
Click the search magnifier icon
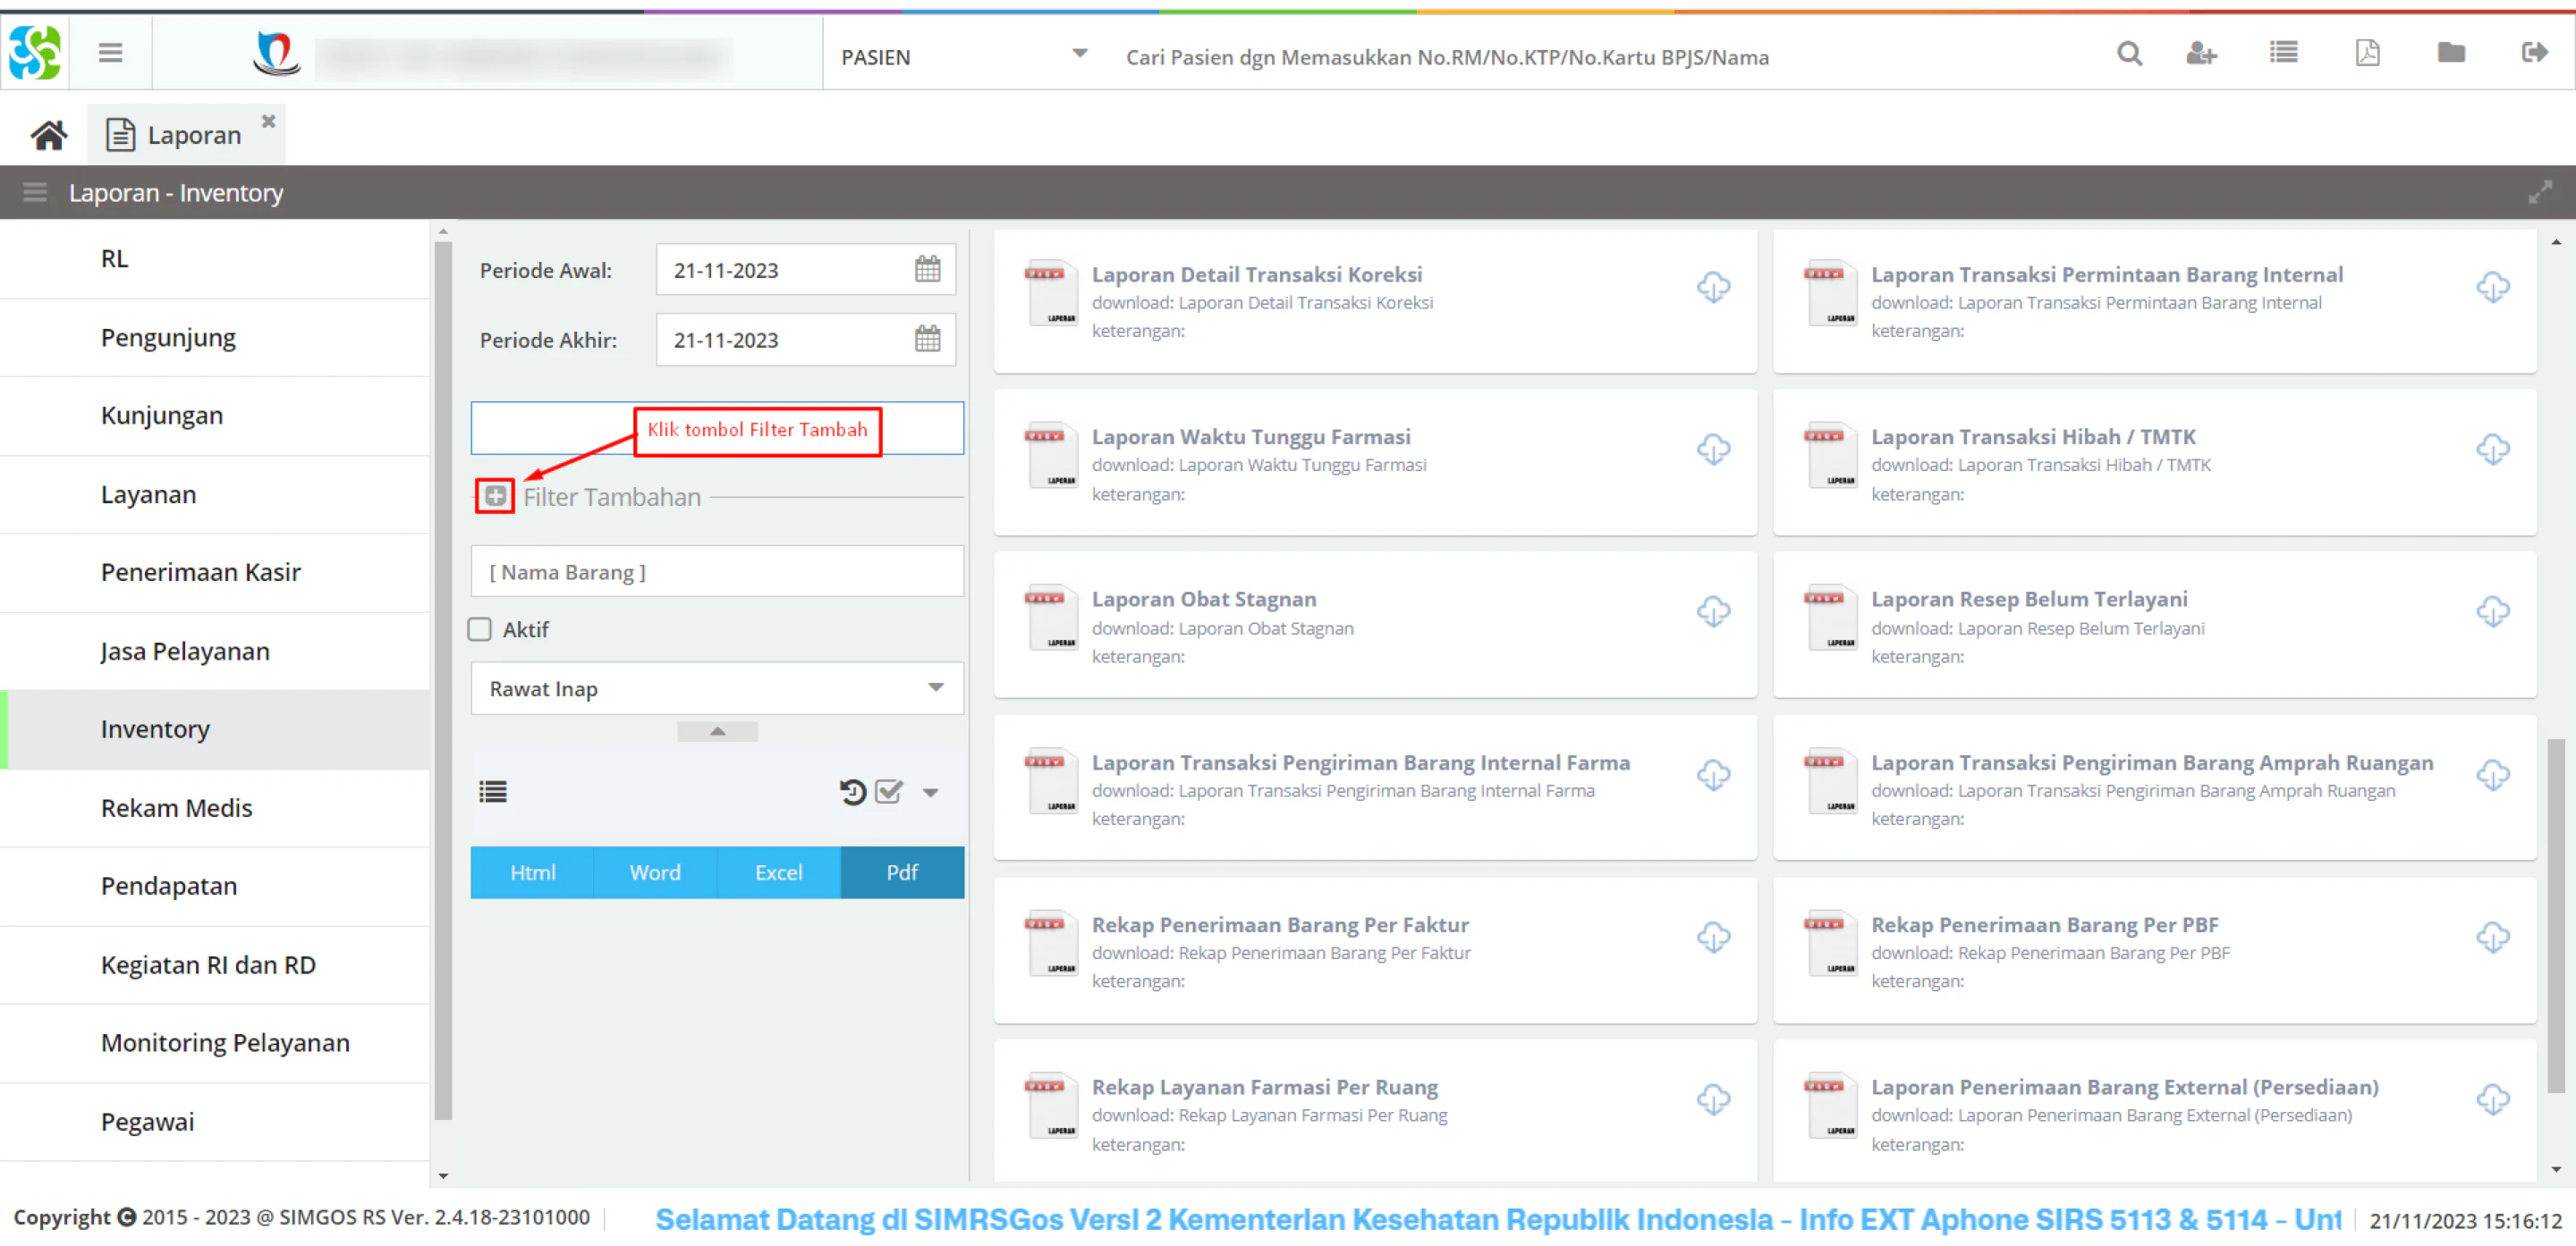2129,54
